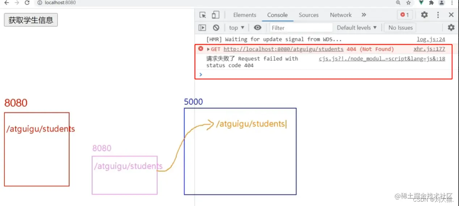The width and height of the screenshot is (459, 206).
Task: Click the 请求失败了 Request failed message
Action: tap(252, 62)
